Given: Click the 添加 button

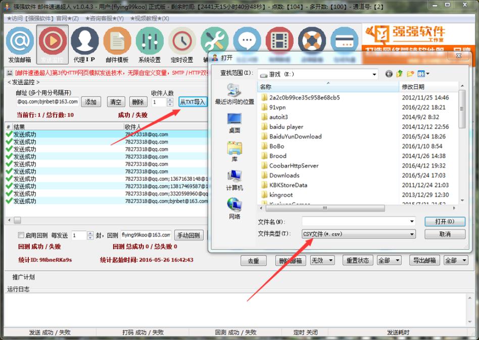Looking at the screenshot, I should (91, 102).
